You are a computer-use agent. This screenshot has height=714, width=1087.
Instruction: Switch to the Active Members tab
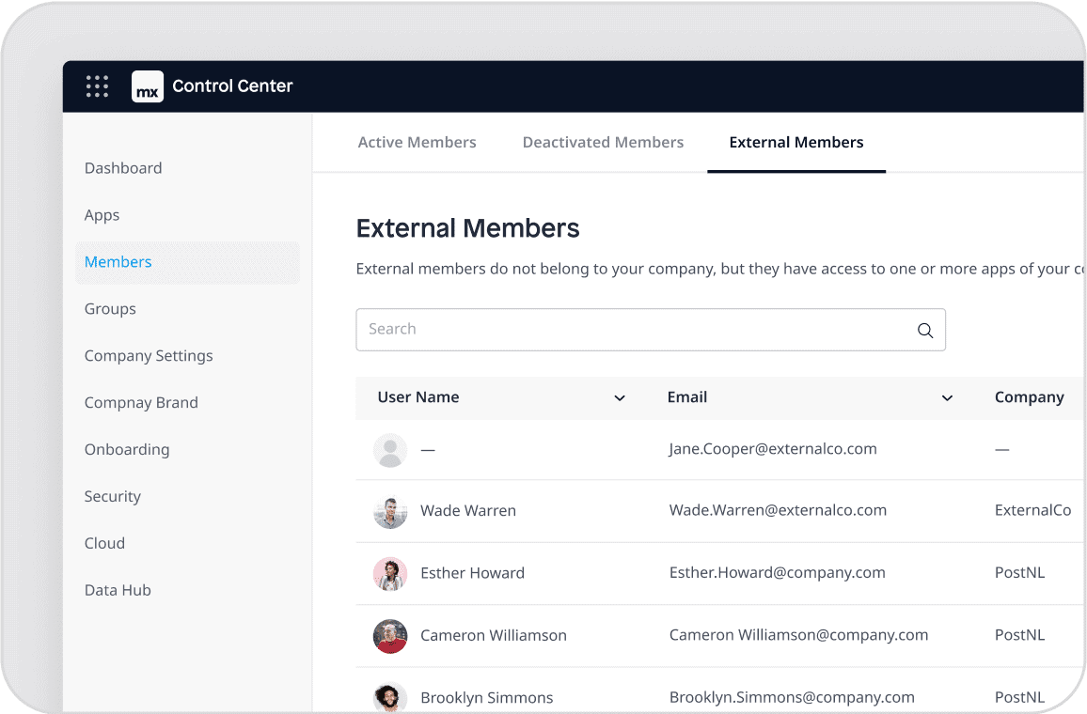coord(417,143)
